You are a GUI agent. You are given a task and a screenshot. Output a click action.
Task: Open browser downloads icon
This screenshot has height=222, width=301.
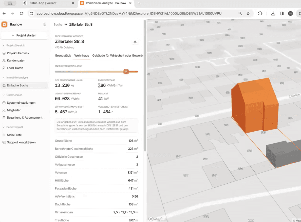pos(273,13)
